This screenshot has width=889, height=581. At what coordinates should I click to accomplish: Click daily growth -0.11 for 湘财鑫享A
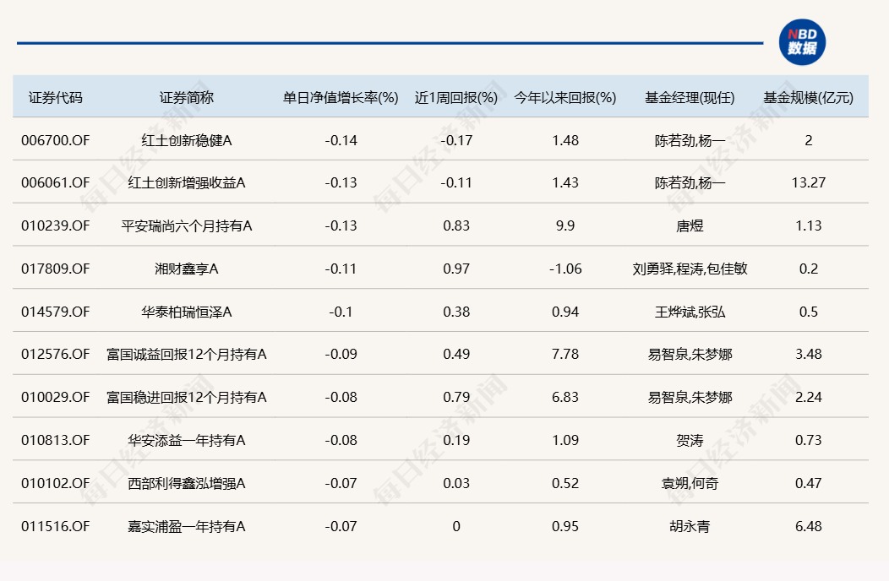point(341,269)
